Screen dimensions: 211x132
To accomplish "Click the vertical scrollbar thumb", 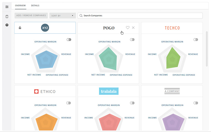I will pos(207,49).
